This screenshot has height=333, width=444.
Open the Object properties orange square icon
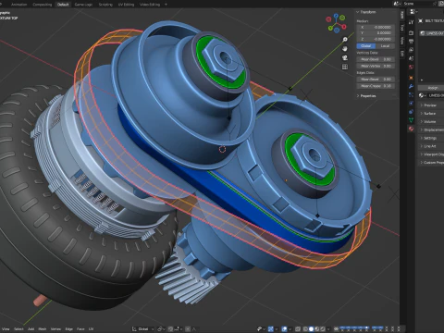pos(412,78)
